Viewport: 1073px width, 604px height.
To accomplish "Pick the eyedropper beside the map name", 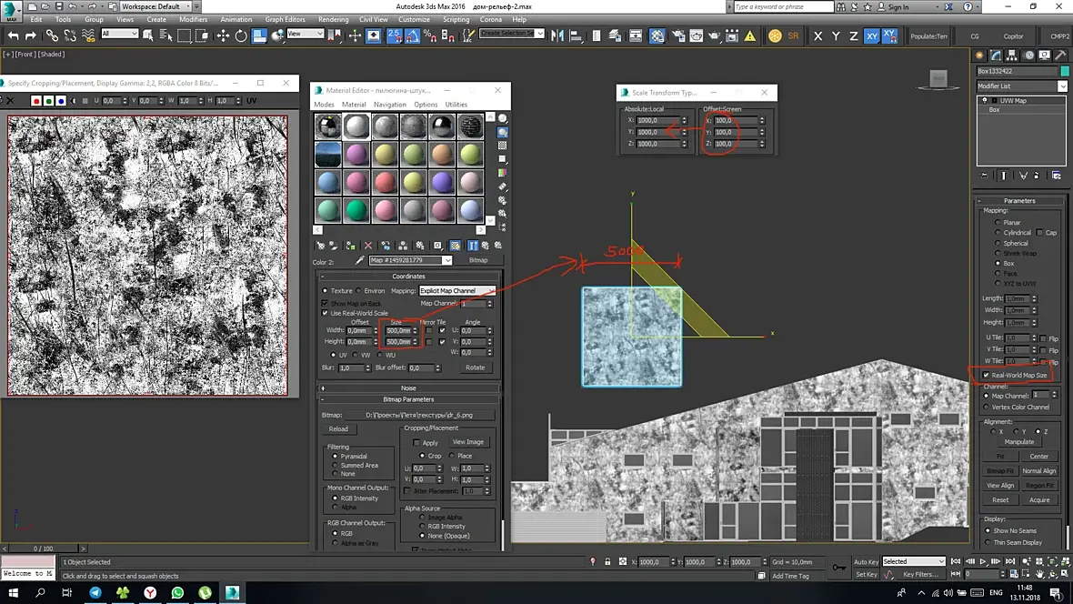I will click(360, 261).
